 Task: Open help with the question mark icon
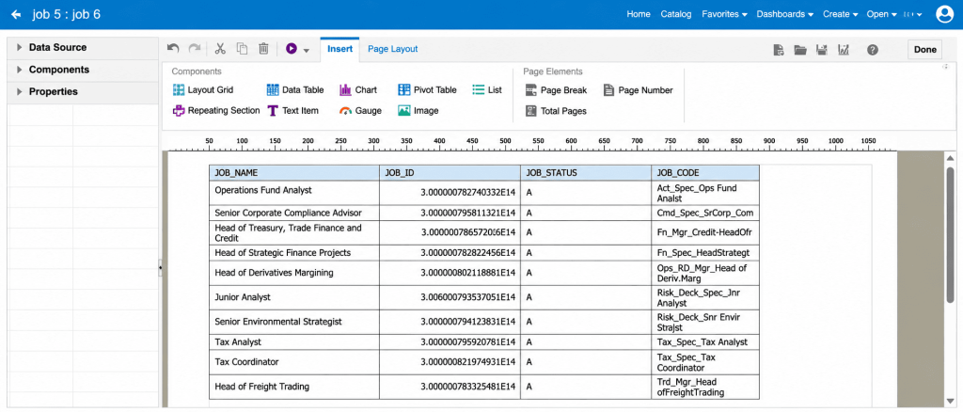[x=872, y=50]
